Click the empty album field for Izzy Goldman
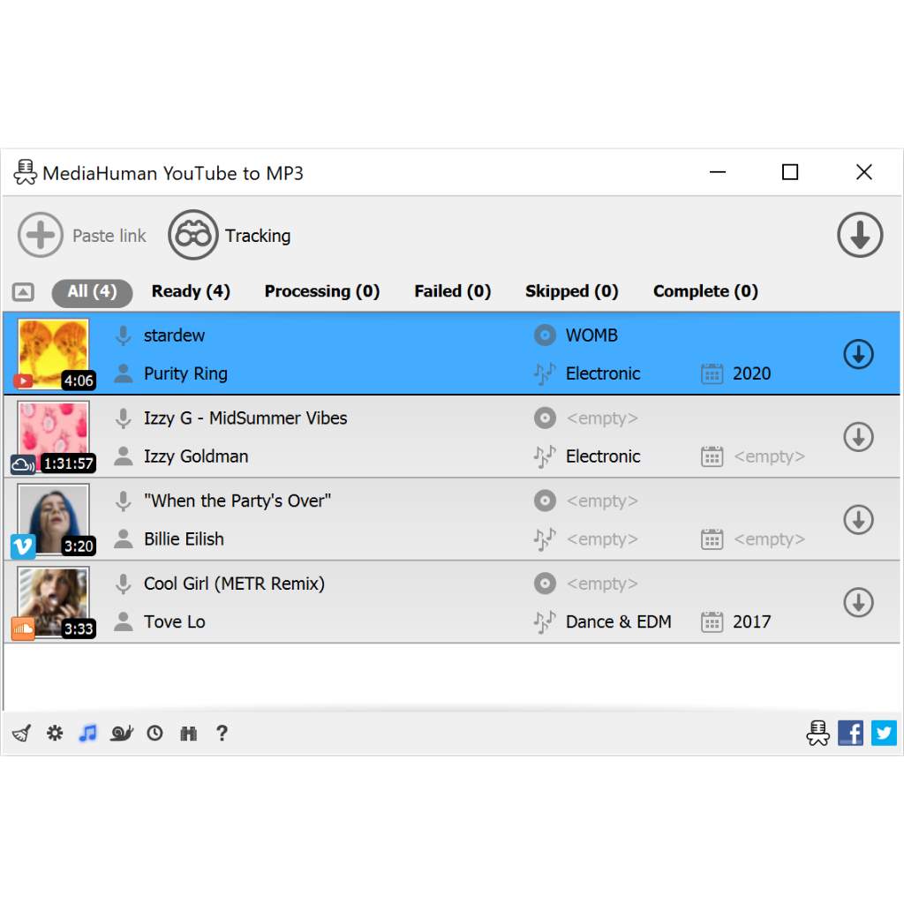The image size is (904, 904). (x=602, y=418)
